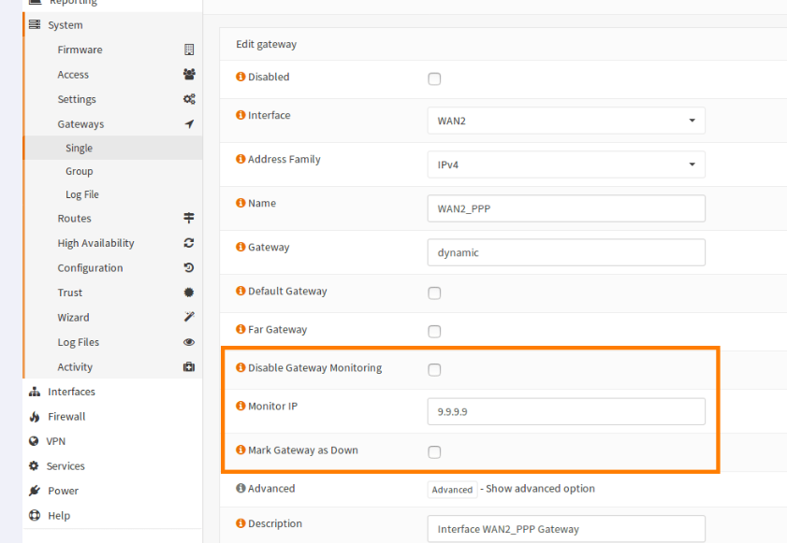Click the High Availability sync icon
This screenshot has height=543, width=787.
(189, 243)
